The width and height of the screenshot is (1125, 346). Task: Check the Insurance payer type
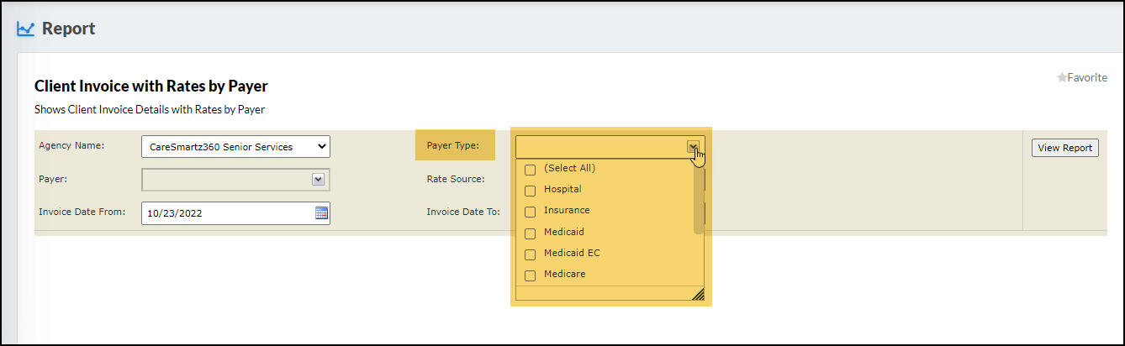pos(530,211)
